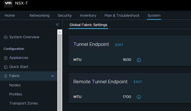Click the Remote Tunnel MTU value 1700

[x=127, y=97]
